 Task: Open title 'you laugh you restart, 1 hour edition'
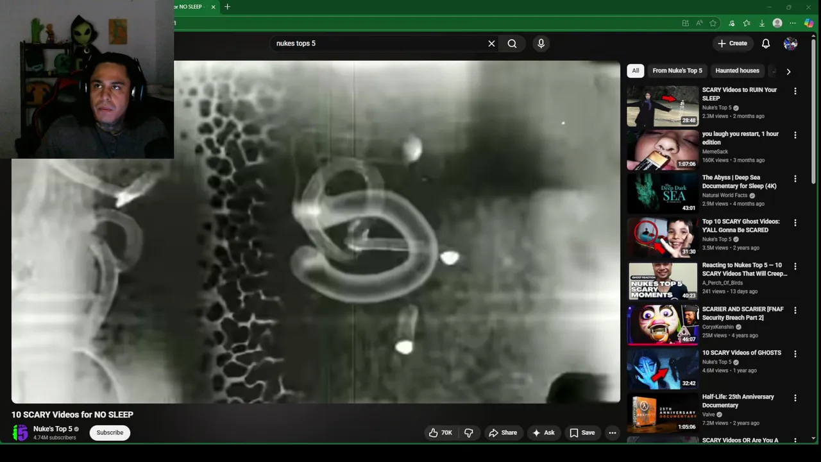pos(740,138)
